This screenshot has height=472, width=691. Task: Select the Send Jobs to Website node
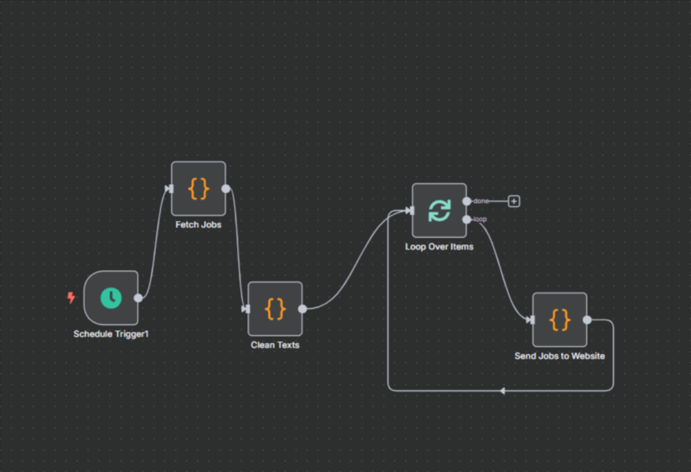point(560,320)
